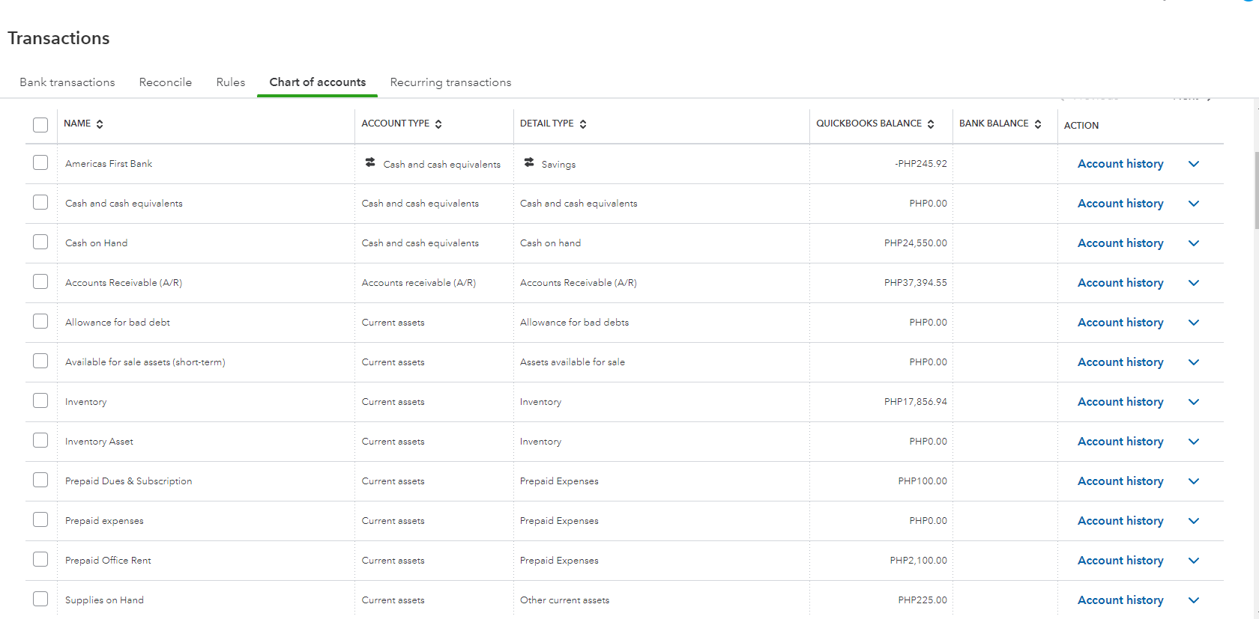Click bank-feed icon beside Cash and cash equivalents type

click(370, 162)
